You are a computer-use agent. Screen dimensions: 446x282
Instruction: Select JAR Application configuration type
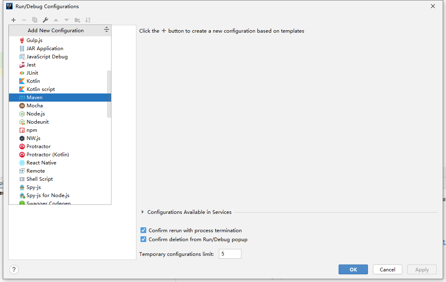[60, 48]
